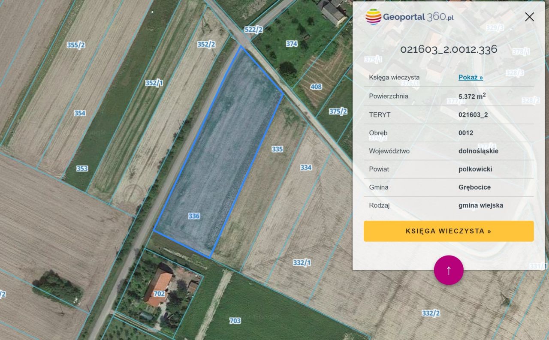Click parcel label 408
This screenshot has width=549, height=340.
[x=316, y=87]
